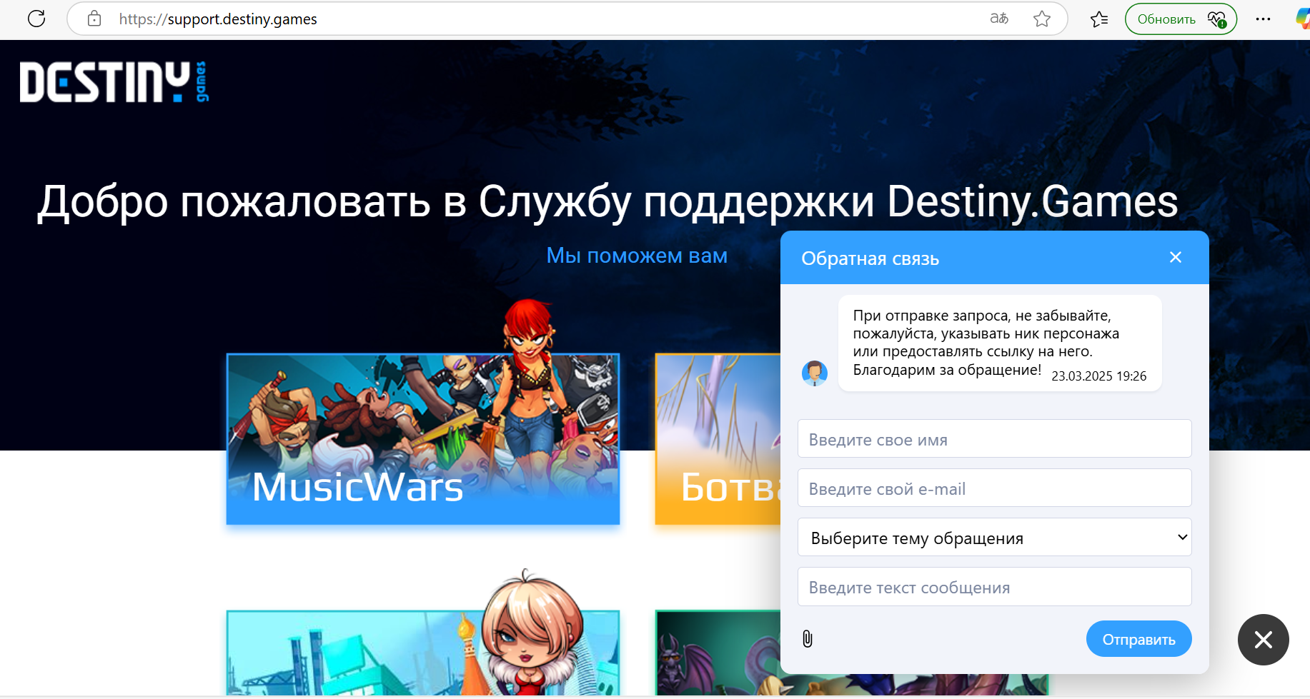1310x699 pixels.
Task: Click the Отправить send button
Action: 1138,639
